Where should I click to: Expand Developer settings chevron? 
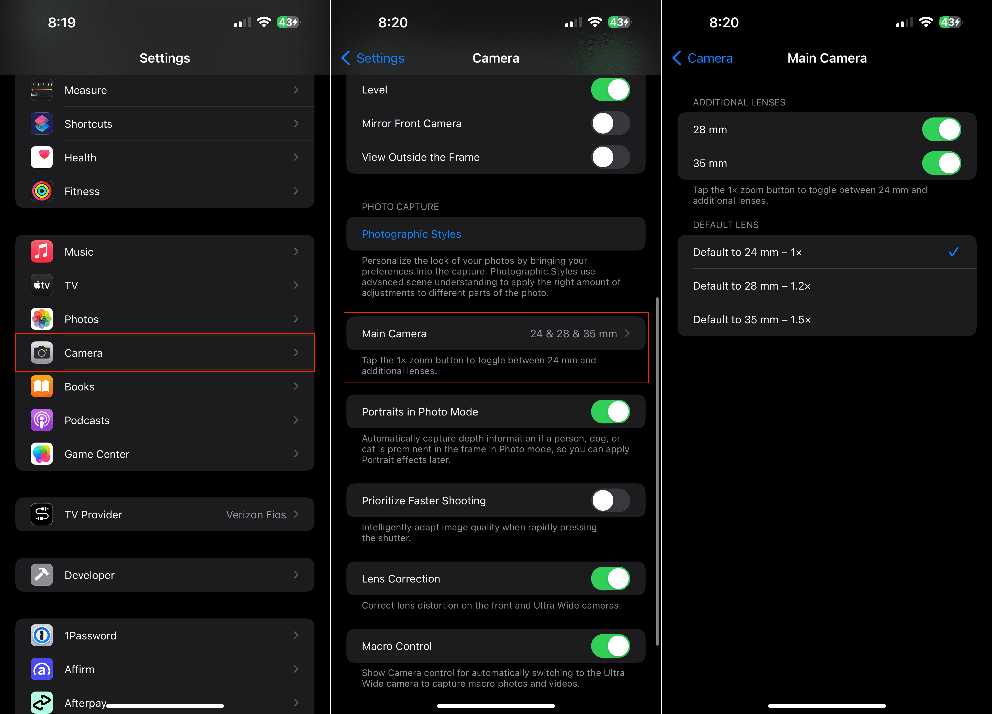click(296, 575)
